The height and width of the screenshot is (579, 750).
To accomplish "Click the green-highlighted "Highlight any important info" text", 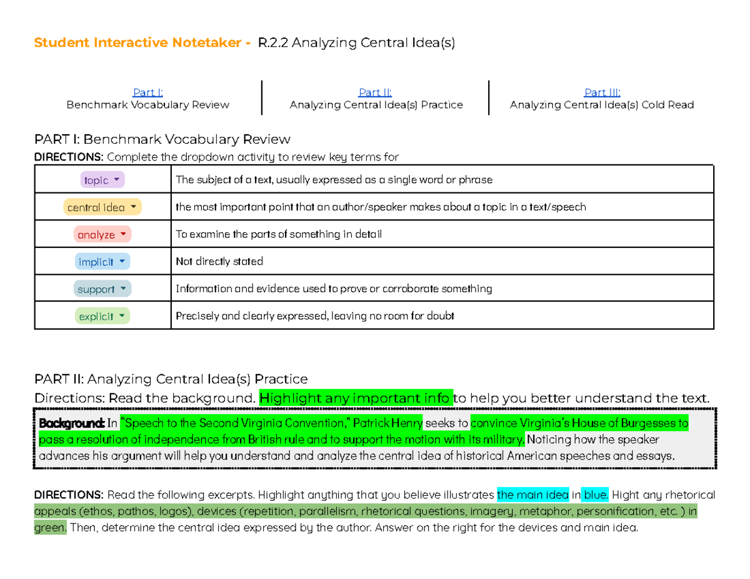I will [355, 398].
